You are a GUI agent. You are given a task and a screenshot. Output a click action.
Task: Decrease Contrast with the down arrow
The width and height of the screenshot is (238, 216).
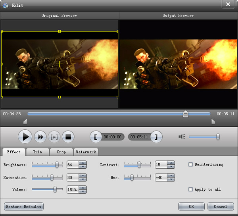pyautogui.click(x=171, y=166)
